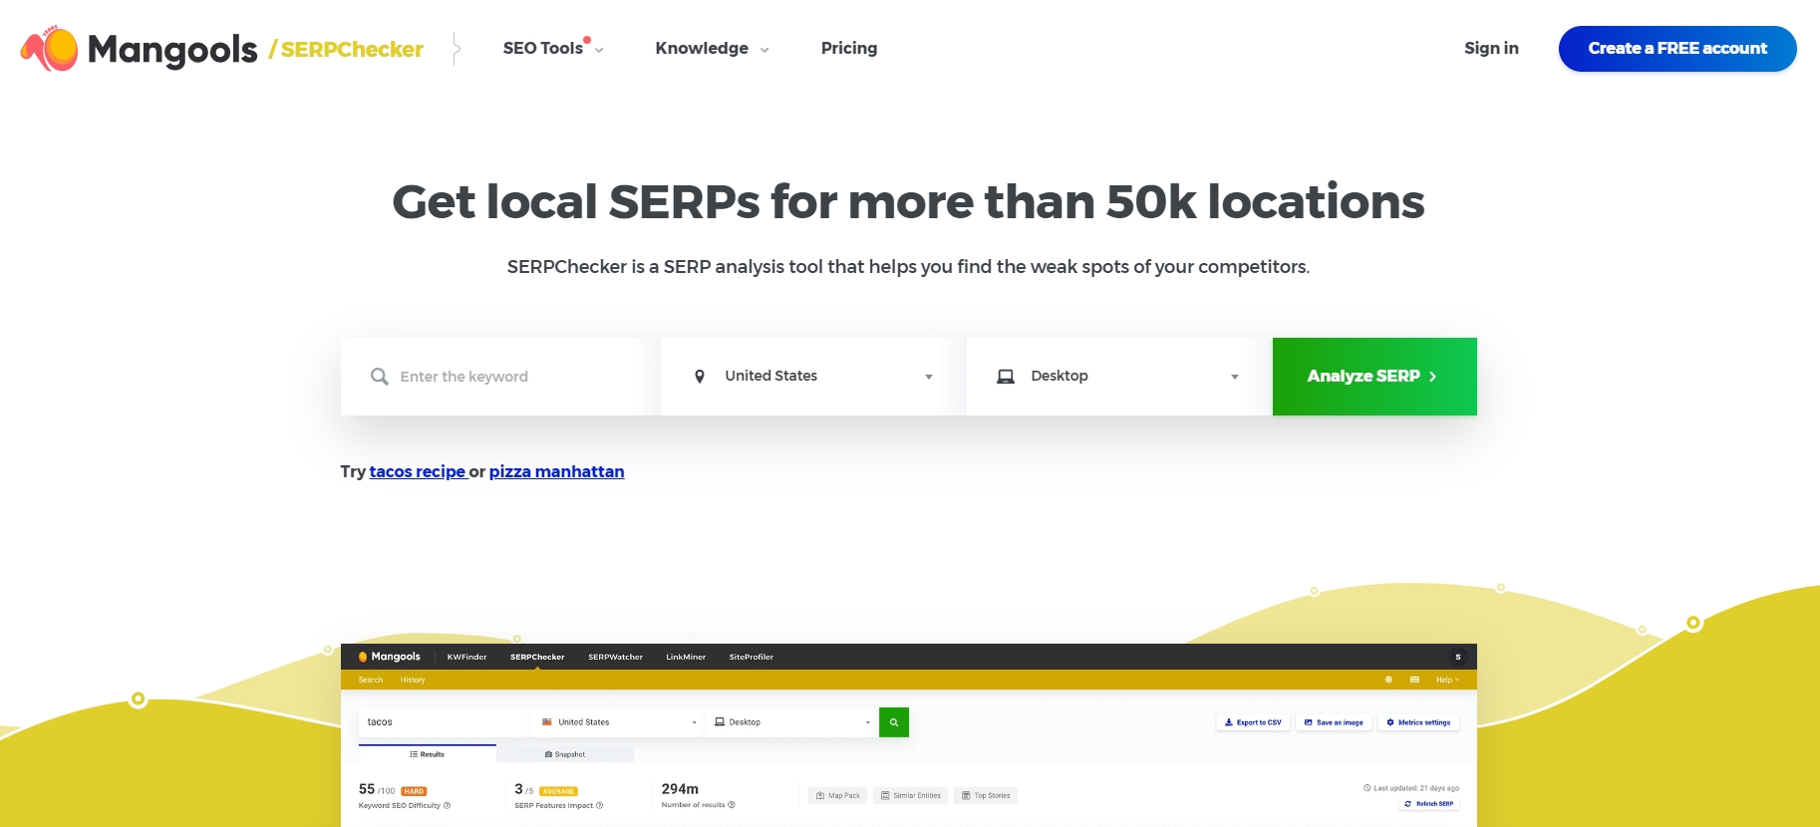The width and height of the screenshot is (1820, 827).
Task: Click the Mangools mango logo icon
Action: pyautogui.click(x=49, y=48)
